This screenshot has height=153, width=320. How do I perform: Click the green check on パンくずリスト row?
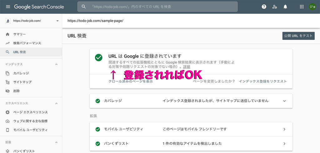98,144
